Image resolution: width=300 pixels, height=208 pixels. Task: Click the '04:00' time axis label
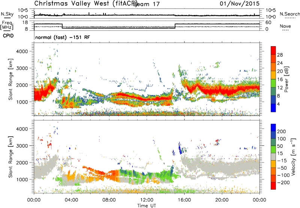coord(72,200)
